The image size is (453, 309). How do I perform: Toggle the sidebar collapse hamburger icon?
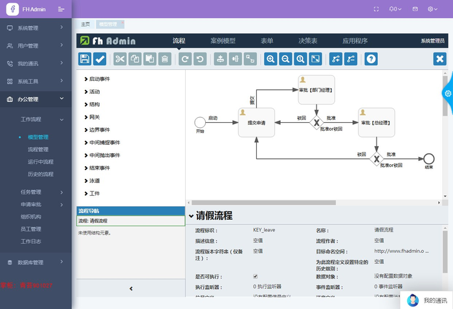[61, 9]
